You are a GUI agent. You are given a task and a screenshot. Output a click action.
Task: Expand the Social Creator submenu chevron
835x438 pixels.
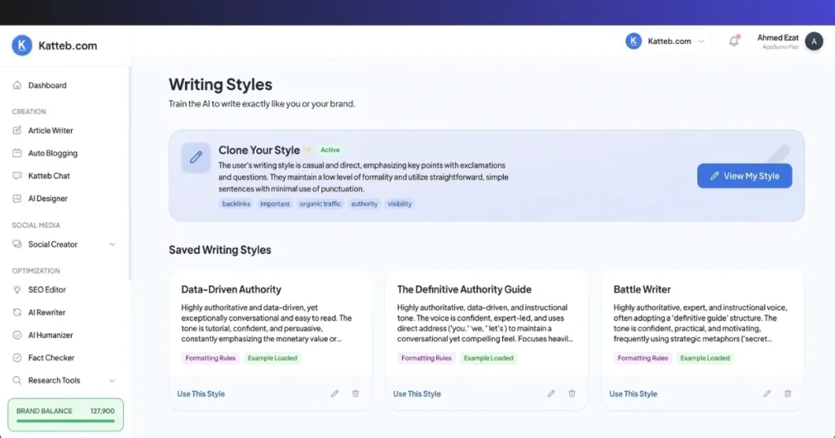tap(112, 244)
